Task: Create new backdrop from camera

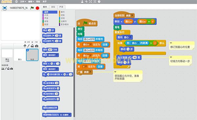Action: pos(11,69)
